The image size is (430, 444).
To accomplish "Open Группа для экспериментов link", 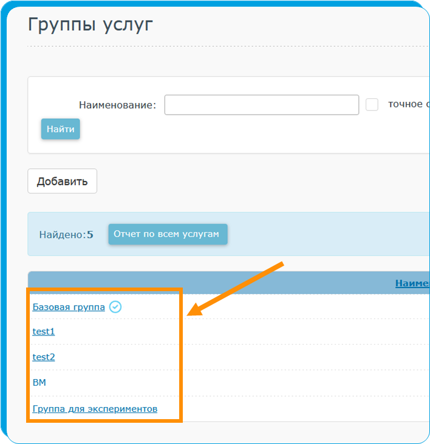I will pyautogui.click(x=95, y=409).
